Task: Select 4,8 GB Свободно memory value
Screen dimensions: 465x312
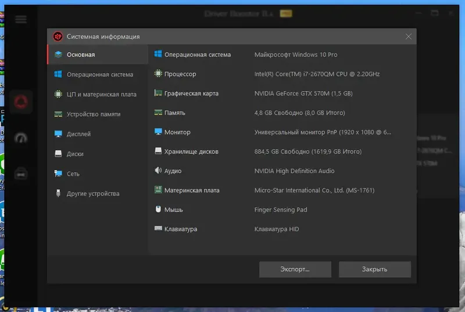Action: [299, 113]
